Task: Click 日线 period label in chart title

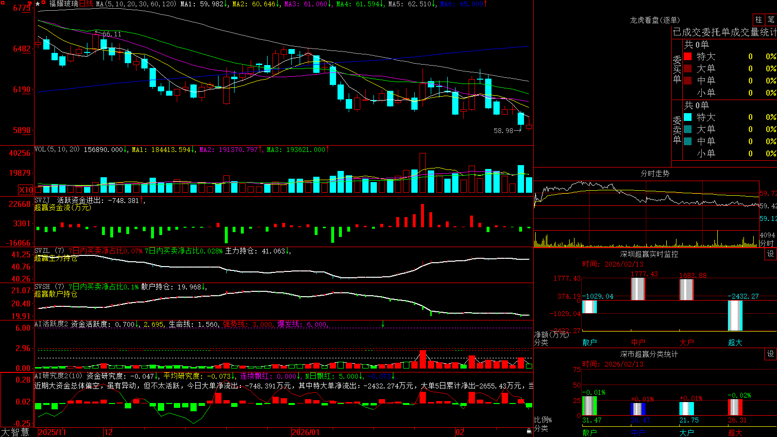Action: pyautogui.click(x=86, y=4)
